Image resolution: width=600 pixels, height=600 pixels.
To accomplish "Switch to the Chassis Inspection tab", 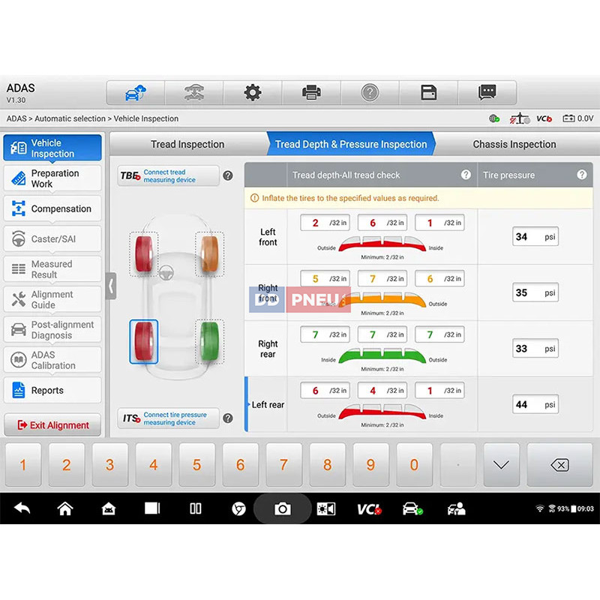I will pos(514,144).
